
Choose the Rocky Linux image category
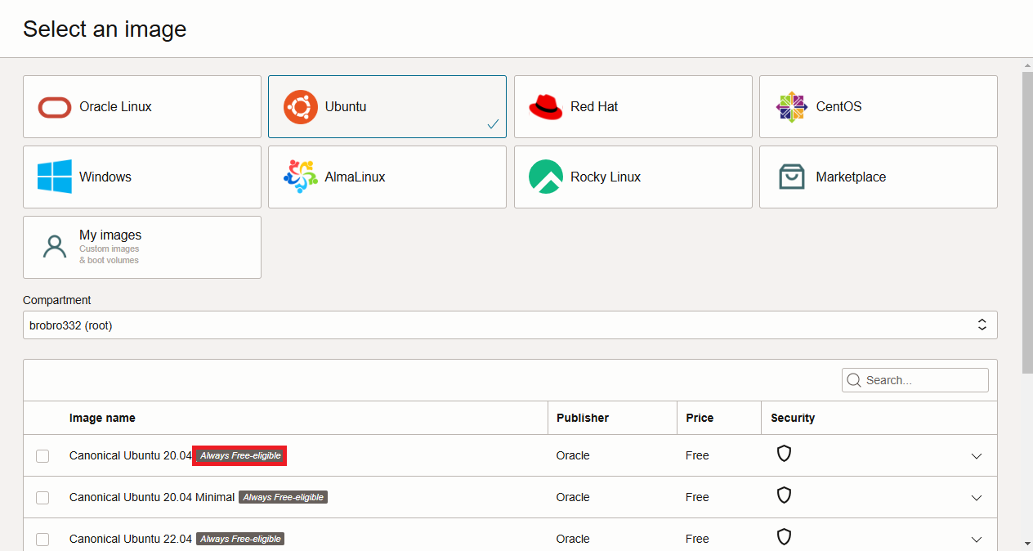click(x=633, y=177)
